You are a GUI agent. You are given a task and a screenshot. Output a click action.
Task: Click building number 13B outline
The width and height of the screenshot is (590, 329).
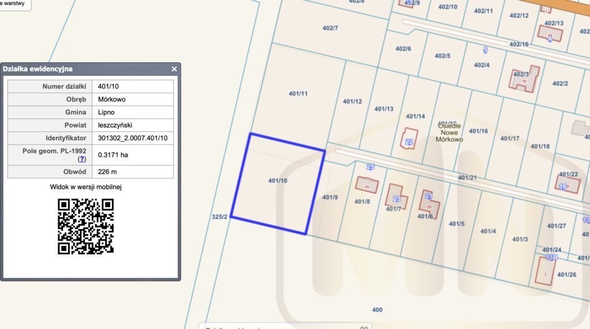coord(545,270)
